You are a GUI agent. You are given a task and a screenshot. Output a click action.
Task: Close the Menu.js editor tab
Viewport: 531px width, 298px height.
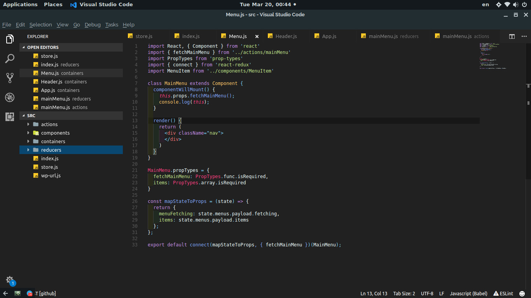[x=257, y=36]
